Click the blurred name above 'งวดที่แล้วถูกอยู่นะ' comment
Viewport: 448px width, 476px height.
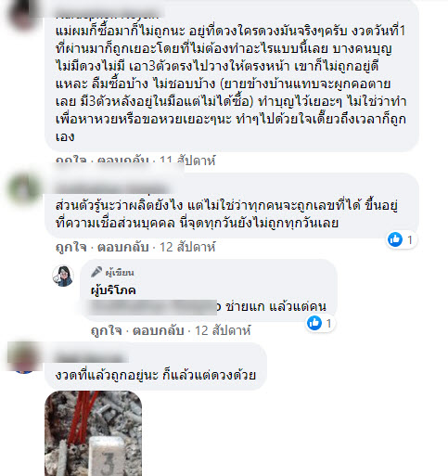(91, 356)
